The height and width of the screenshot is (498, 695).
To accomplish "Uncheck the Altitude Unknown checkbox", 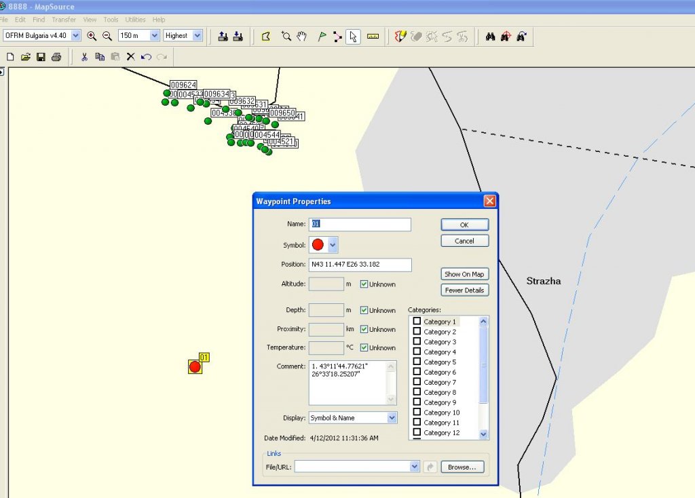I will click(x=364, y=284).
